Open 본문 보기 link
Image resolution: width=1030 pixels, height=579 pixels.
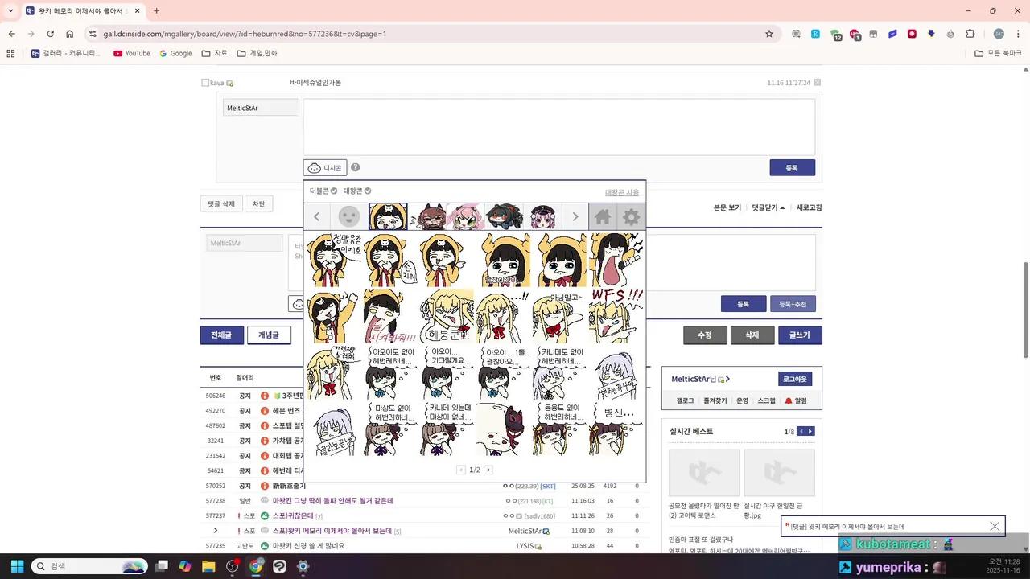pos(727,207)
